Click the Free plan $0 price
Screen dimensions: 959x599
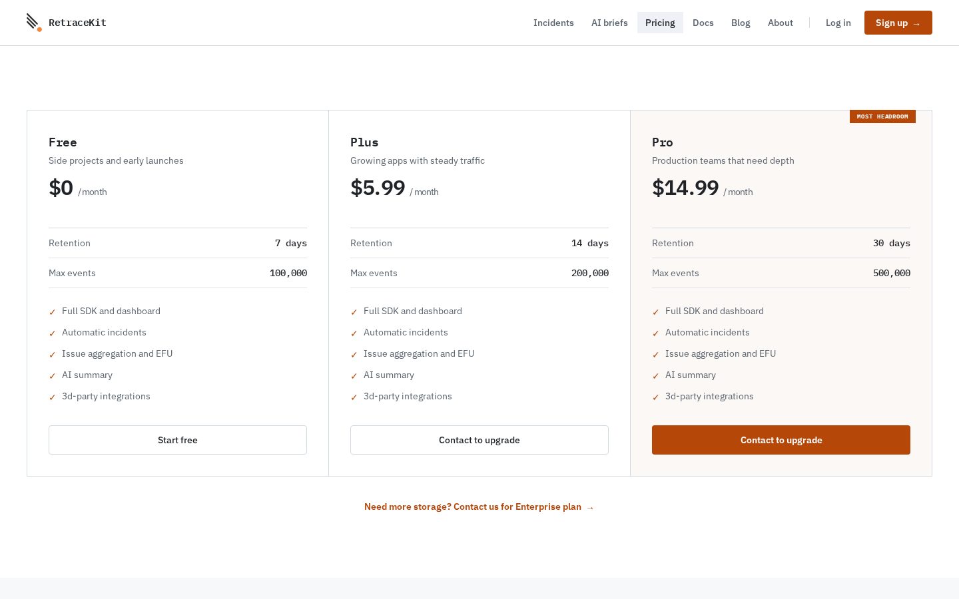61,188
